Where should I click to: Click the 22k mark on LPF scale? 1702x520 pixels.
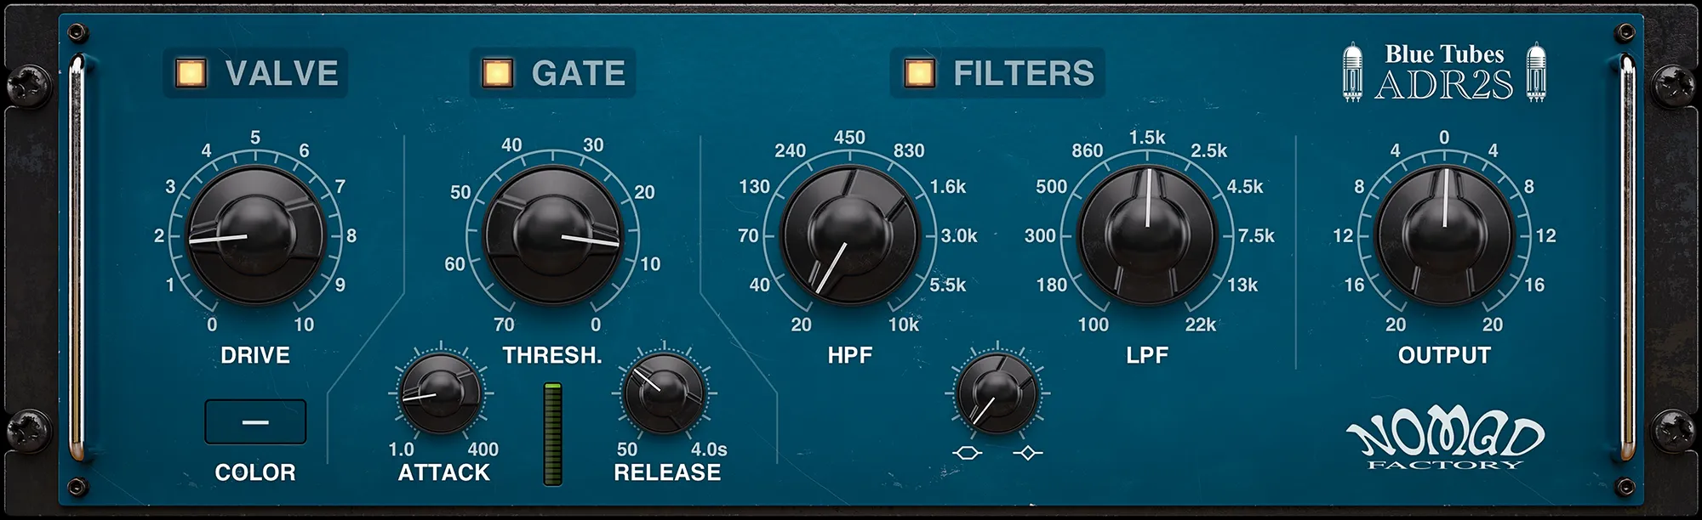coord(1201,325)
